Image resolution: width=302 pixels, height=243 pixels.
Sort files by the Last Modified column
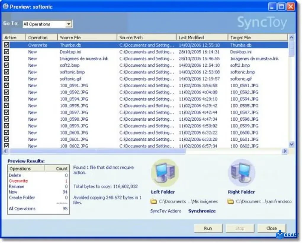191,37
